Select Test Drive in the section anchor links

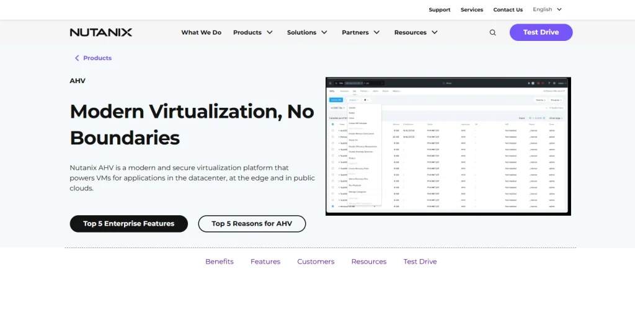[420, 262]
